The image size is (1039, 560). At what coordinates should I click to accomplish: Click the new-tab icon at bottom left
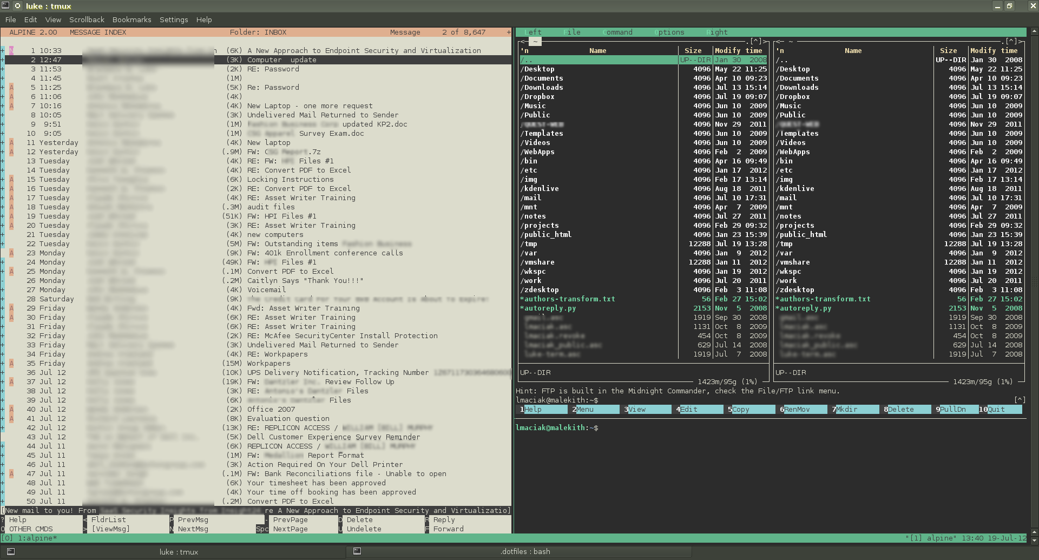click(10, 551)
